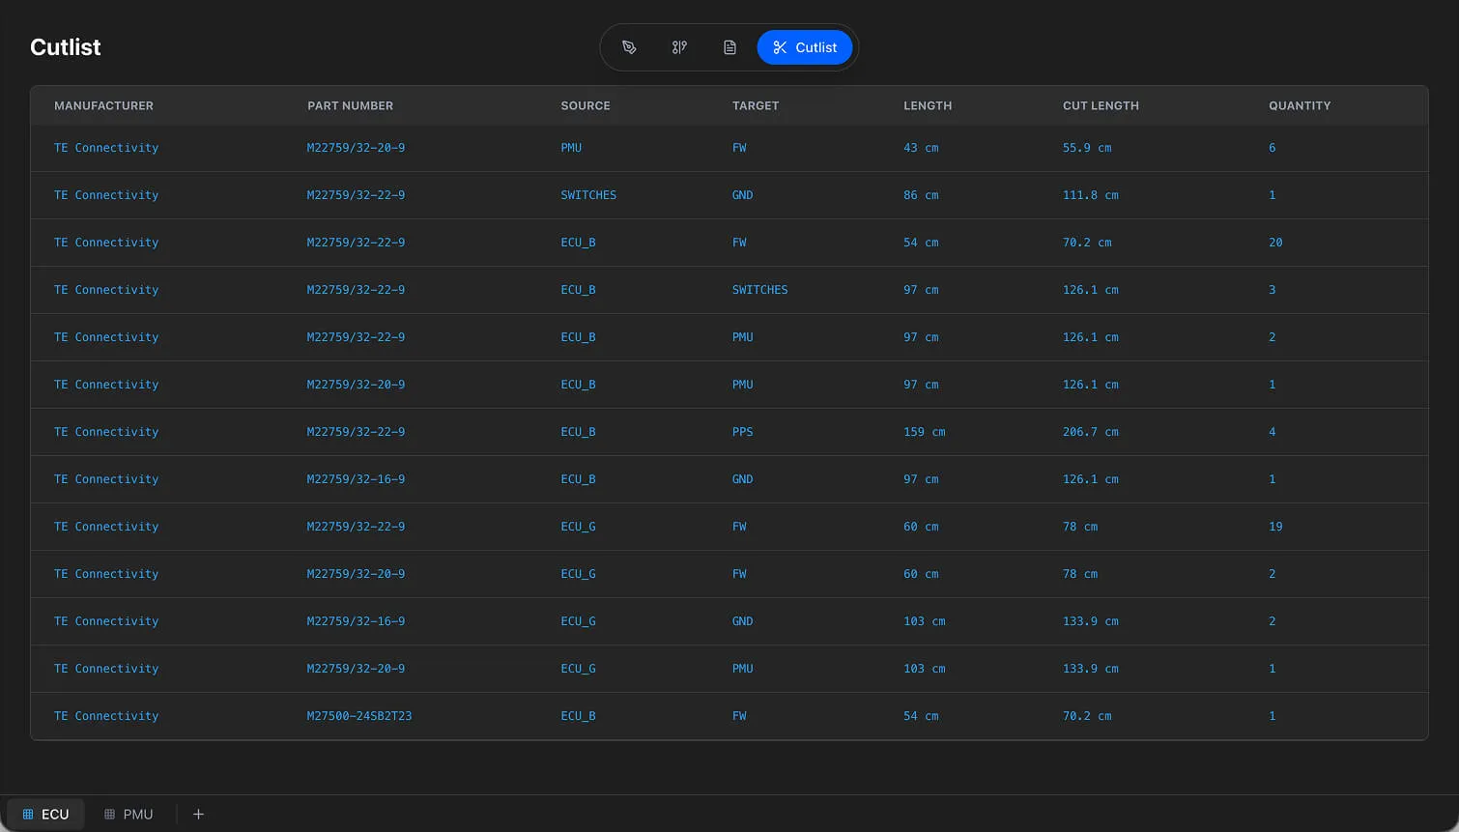The width and height of the screenshot is (1459, 832).
Task: Open part number M27500-24SB2T23
Action: [358, 715]
